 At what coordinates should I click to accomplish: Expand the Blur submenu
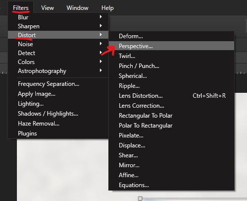pos(58,17)
